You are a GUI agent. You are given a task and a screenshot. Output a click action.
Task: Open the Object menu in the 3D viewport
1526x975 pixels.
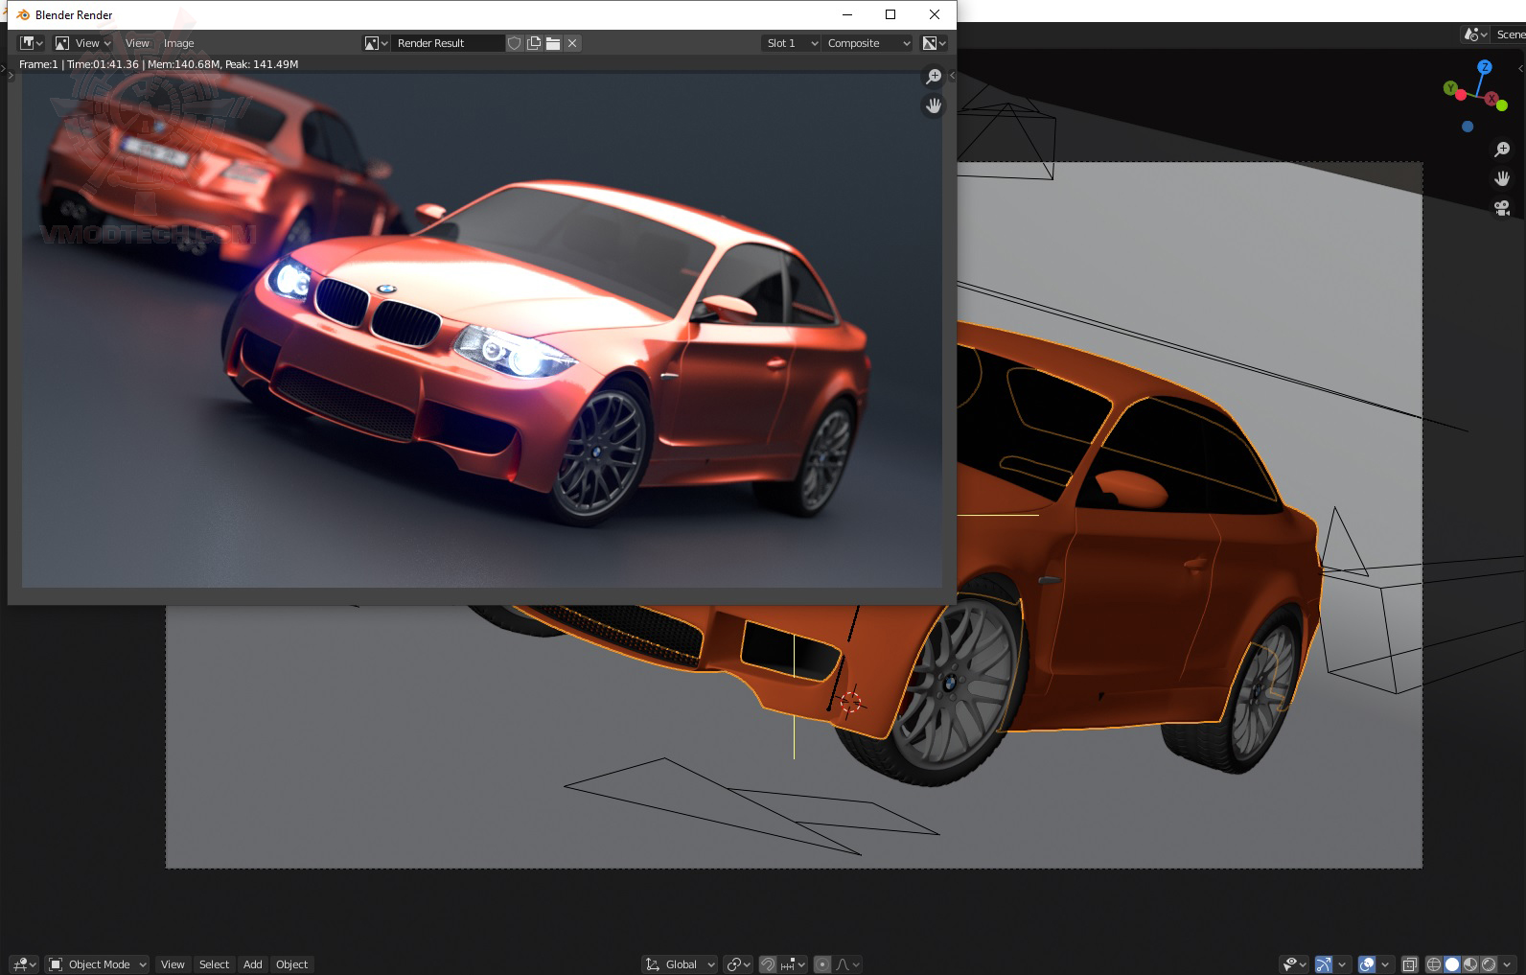pos(291,964)
